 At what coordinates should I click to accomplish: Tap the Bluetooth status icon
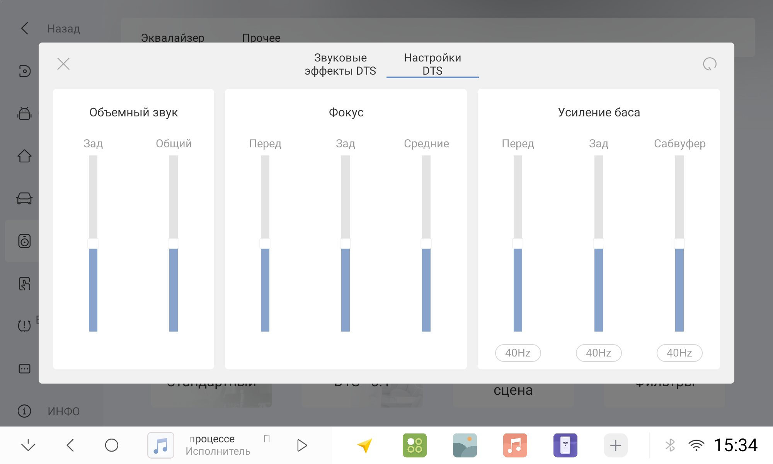670,445
